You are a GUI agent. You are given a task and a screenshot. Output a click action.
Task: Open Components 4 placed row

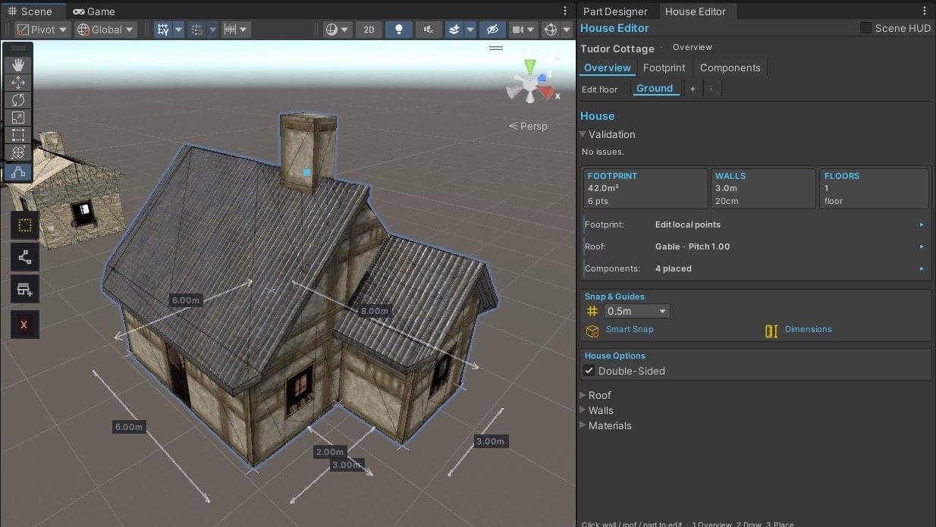pyautogui.click(x=755, y=268)
